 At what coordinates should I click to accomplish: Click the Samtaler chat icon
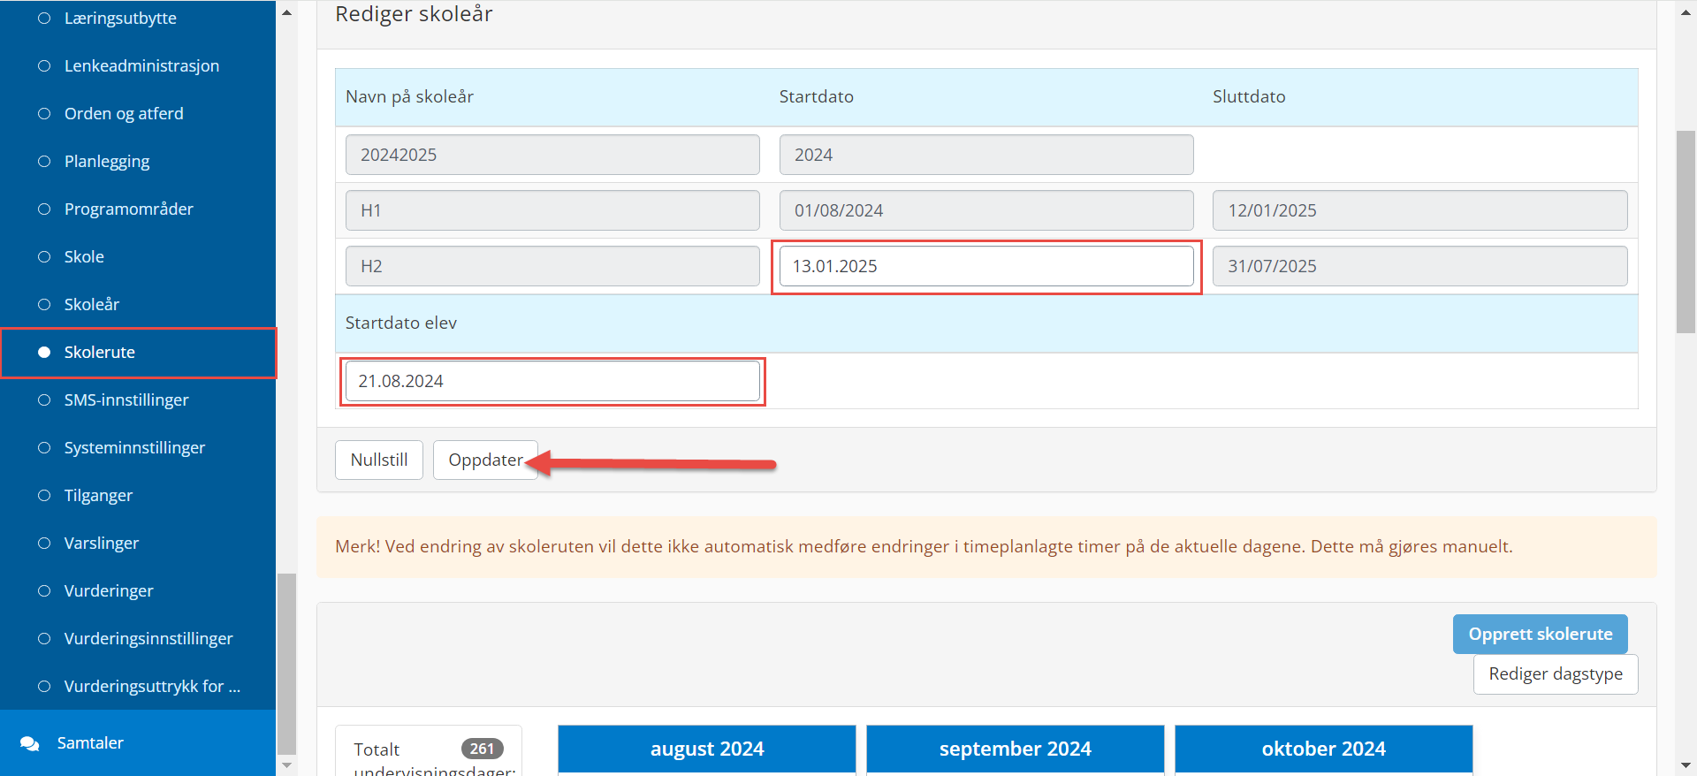point(29,743)
